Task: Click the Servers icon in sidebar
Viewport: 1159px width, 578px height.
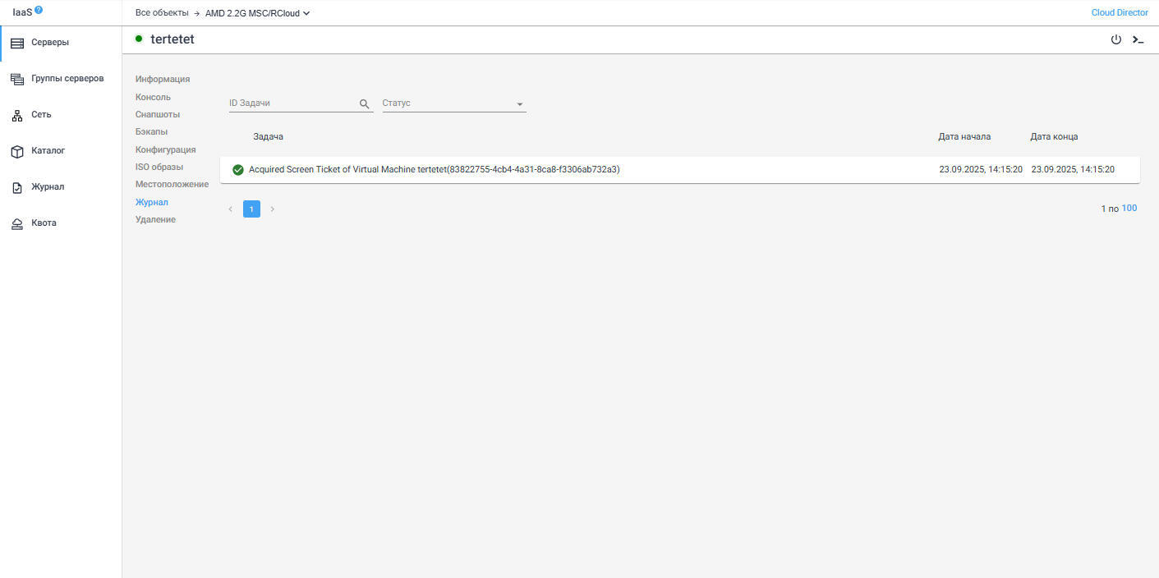Action: coord(17,43)
